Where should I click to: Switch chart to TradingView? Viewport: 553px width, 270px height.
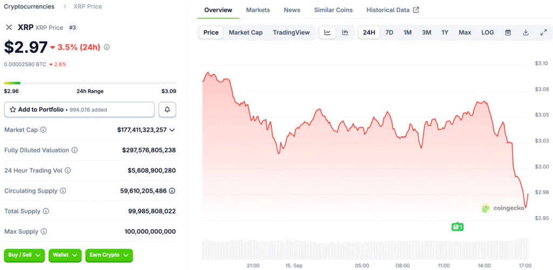coord(291,32)
